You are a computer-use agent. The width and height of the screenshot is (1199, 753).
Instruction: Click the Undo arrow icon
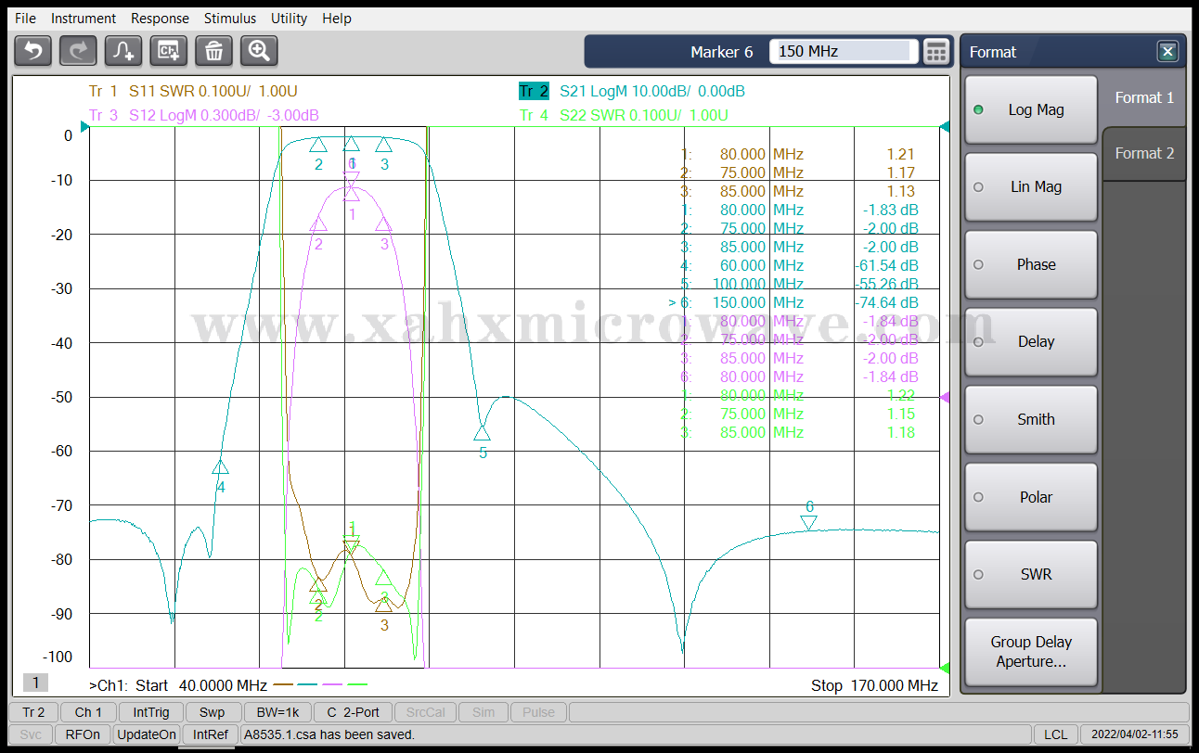tap(33, 50)
